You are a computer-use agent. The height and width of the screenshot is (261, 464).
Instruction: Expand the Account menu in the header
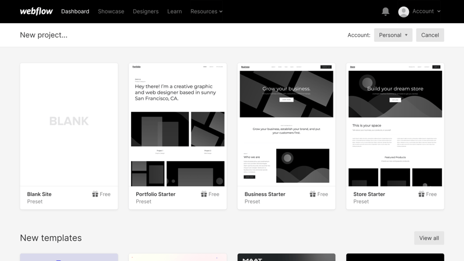click(x=426, y=12)
